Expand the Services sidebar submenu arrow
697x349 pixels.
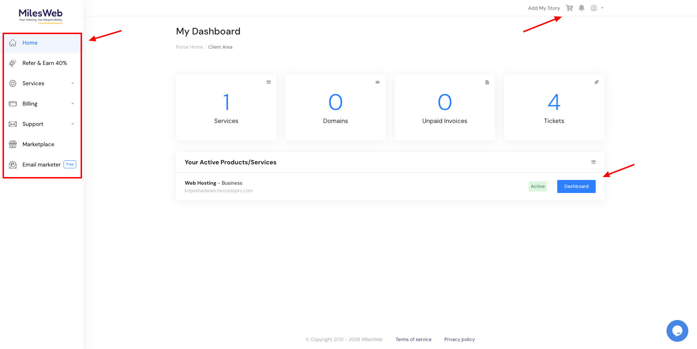click(x=73, y=83)
